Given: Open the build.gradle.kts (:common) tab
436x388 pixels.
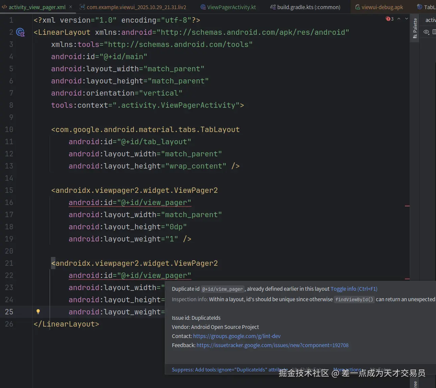Looking at the screenshot, I should (x=305, y=7).
